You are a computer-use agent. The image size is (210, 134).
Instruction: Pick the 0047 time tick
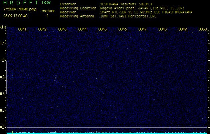[x=143, y=29]
